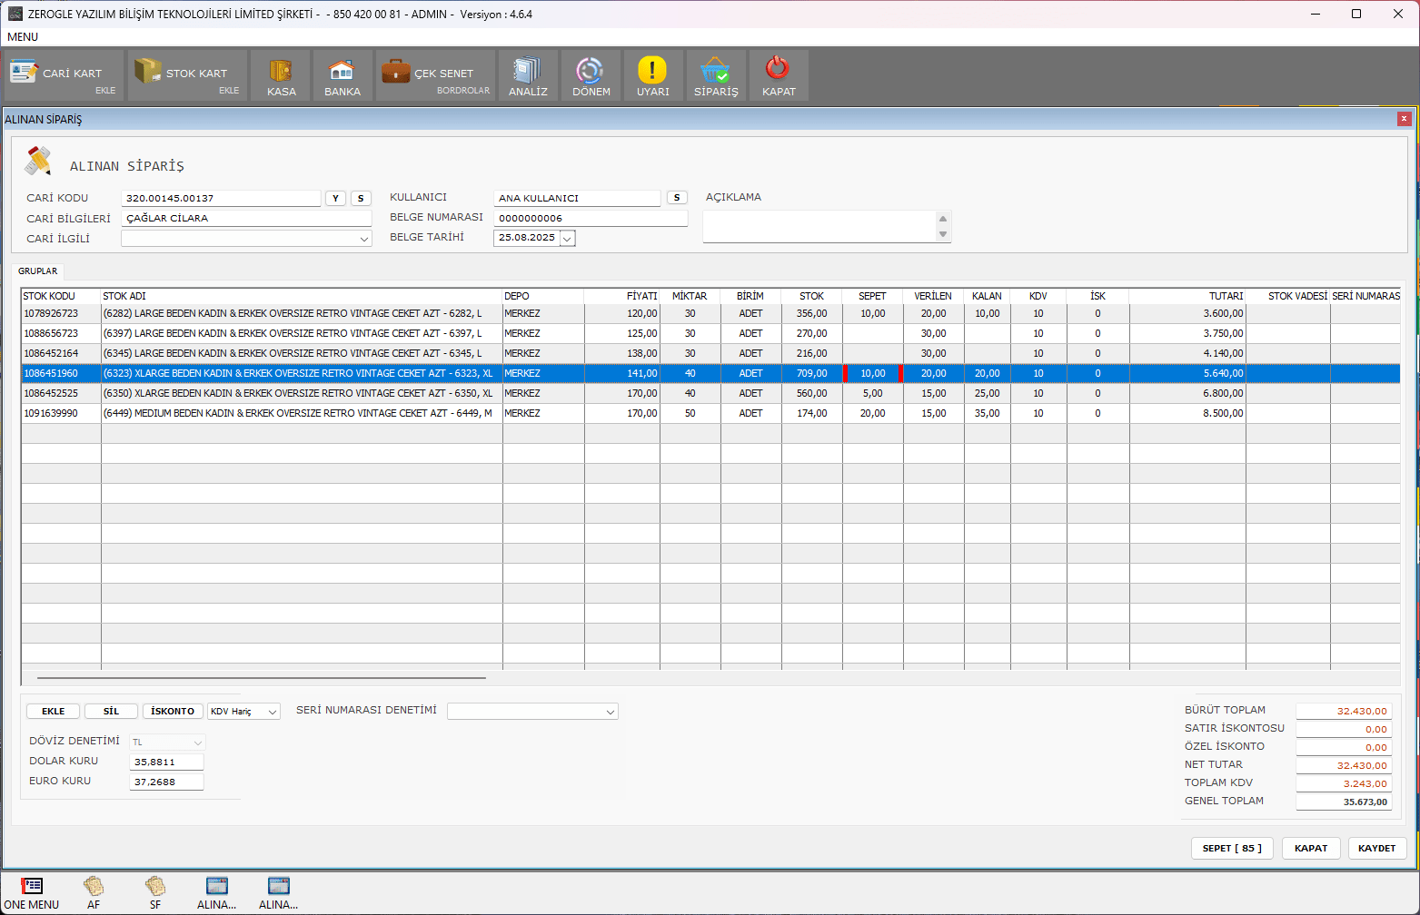
Task: Select the row with stock code 1086452164
Action: pos(710,353)
